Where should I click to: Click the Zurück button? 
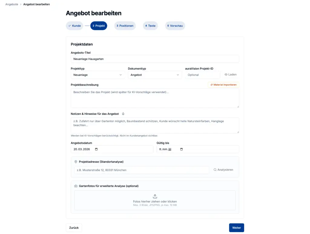pos(74,228)
